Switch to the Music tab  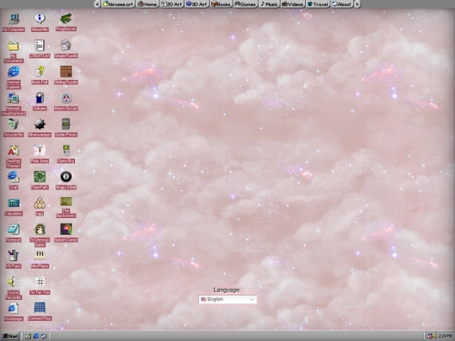pos(269,4)
